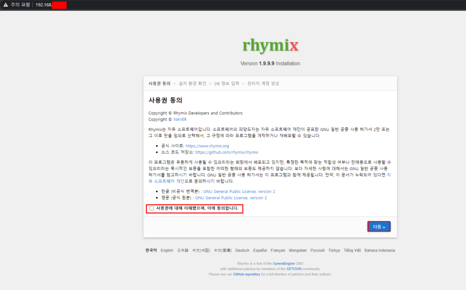Click the security warning triangle icon
Viewport: 466px width, 290px height.
click(x=5, y=5)
